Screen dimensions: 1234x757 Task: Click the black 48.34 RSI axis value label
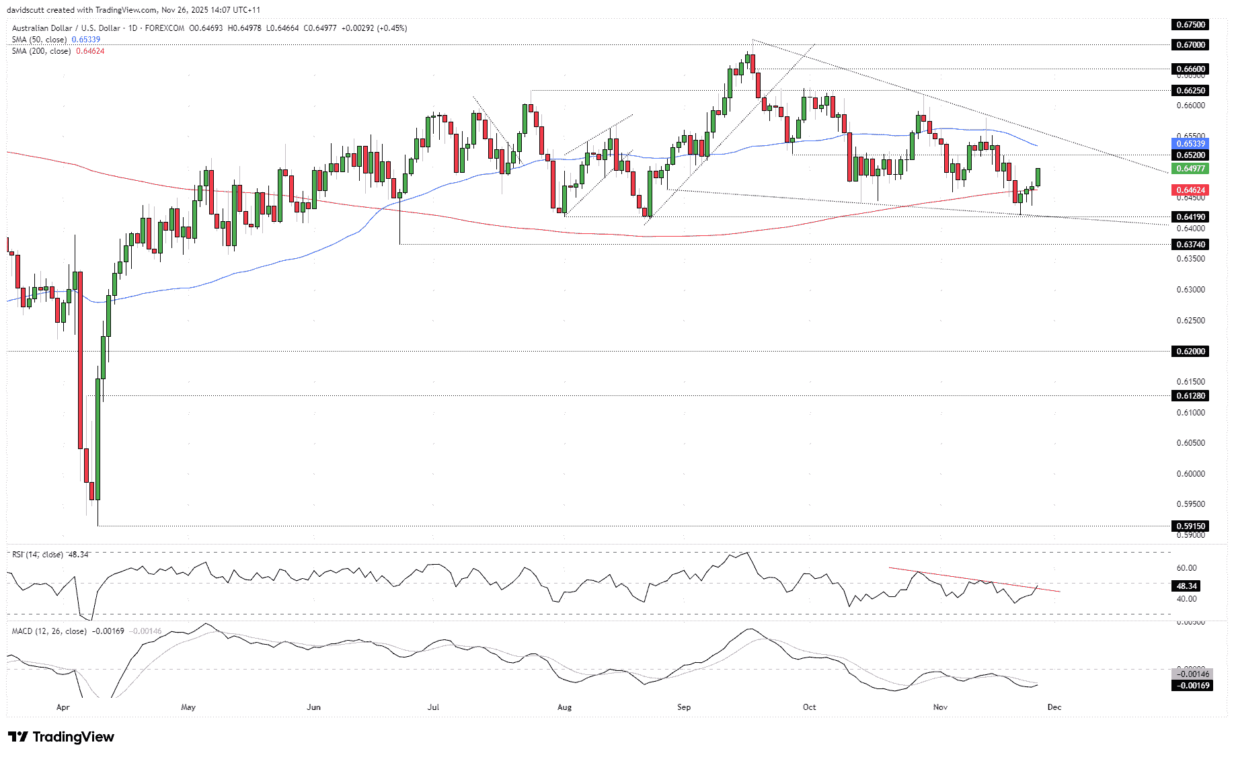(x=1186, y=586)
